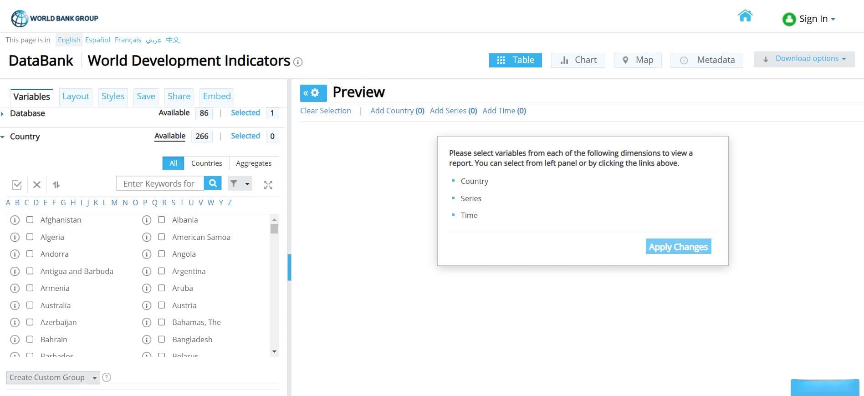Open the filter dropdown next to search
Image resolution: width=864 pixels, height=396 pixels.
(x=240, y=183)
